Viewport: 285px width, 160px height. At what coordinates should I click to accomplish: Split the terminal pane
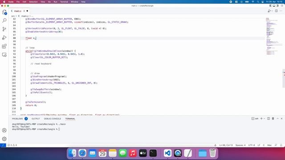[x=269, y=119]
